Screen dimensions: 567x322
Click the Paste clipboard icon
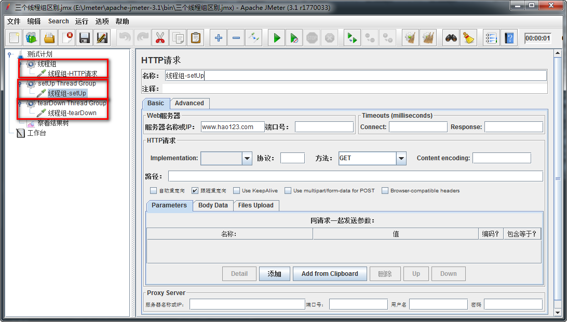195,38
